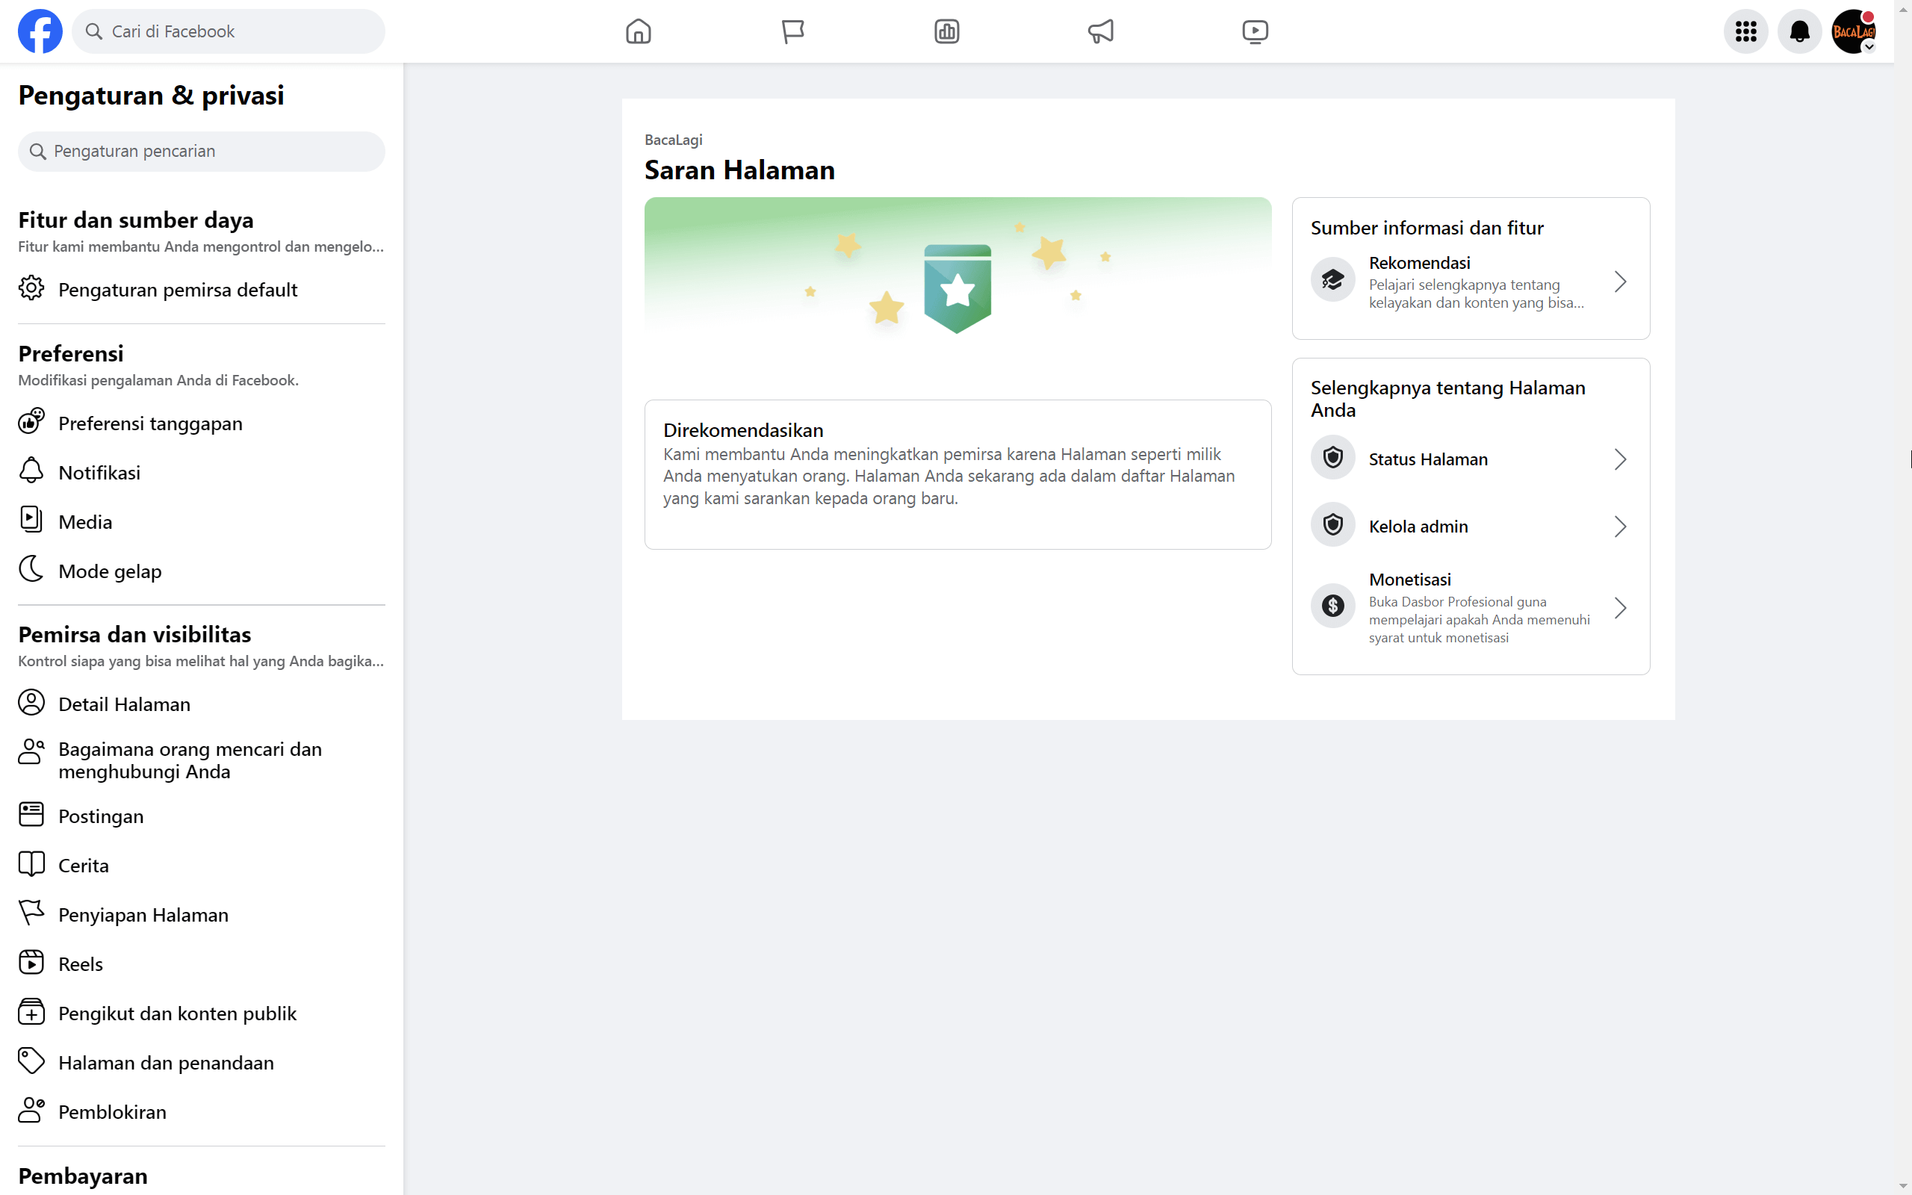Click the Media icon in sidebar
The image size is (1912, 1195).
click(x=31, y=519)
